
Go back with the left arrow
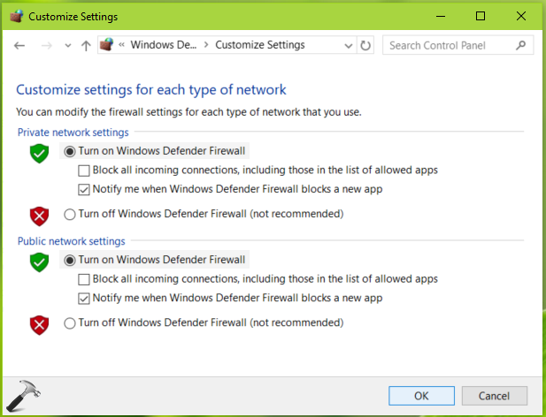click(19, 46)
